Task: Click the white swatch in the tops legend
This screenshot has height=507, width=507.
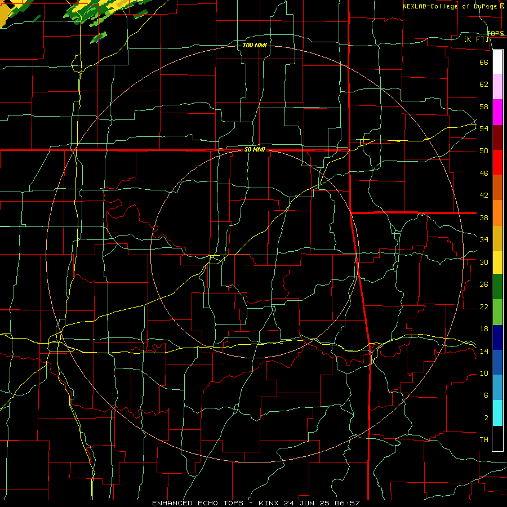Action: pyautogui.click(x=497, y=62)
